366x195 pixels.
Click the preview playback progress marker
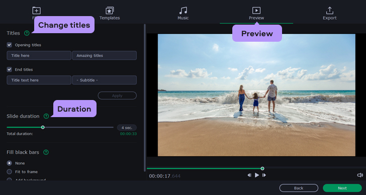(x=262, y=168)
